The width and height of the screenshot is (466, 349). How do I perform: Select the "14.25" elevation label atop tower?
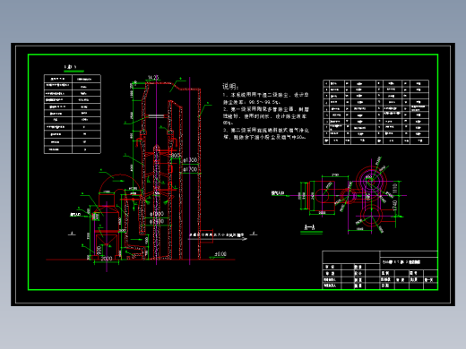(153, 78)
